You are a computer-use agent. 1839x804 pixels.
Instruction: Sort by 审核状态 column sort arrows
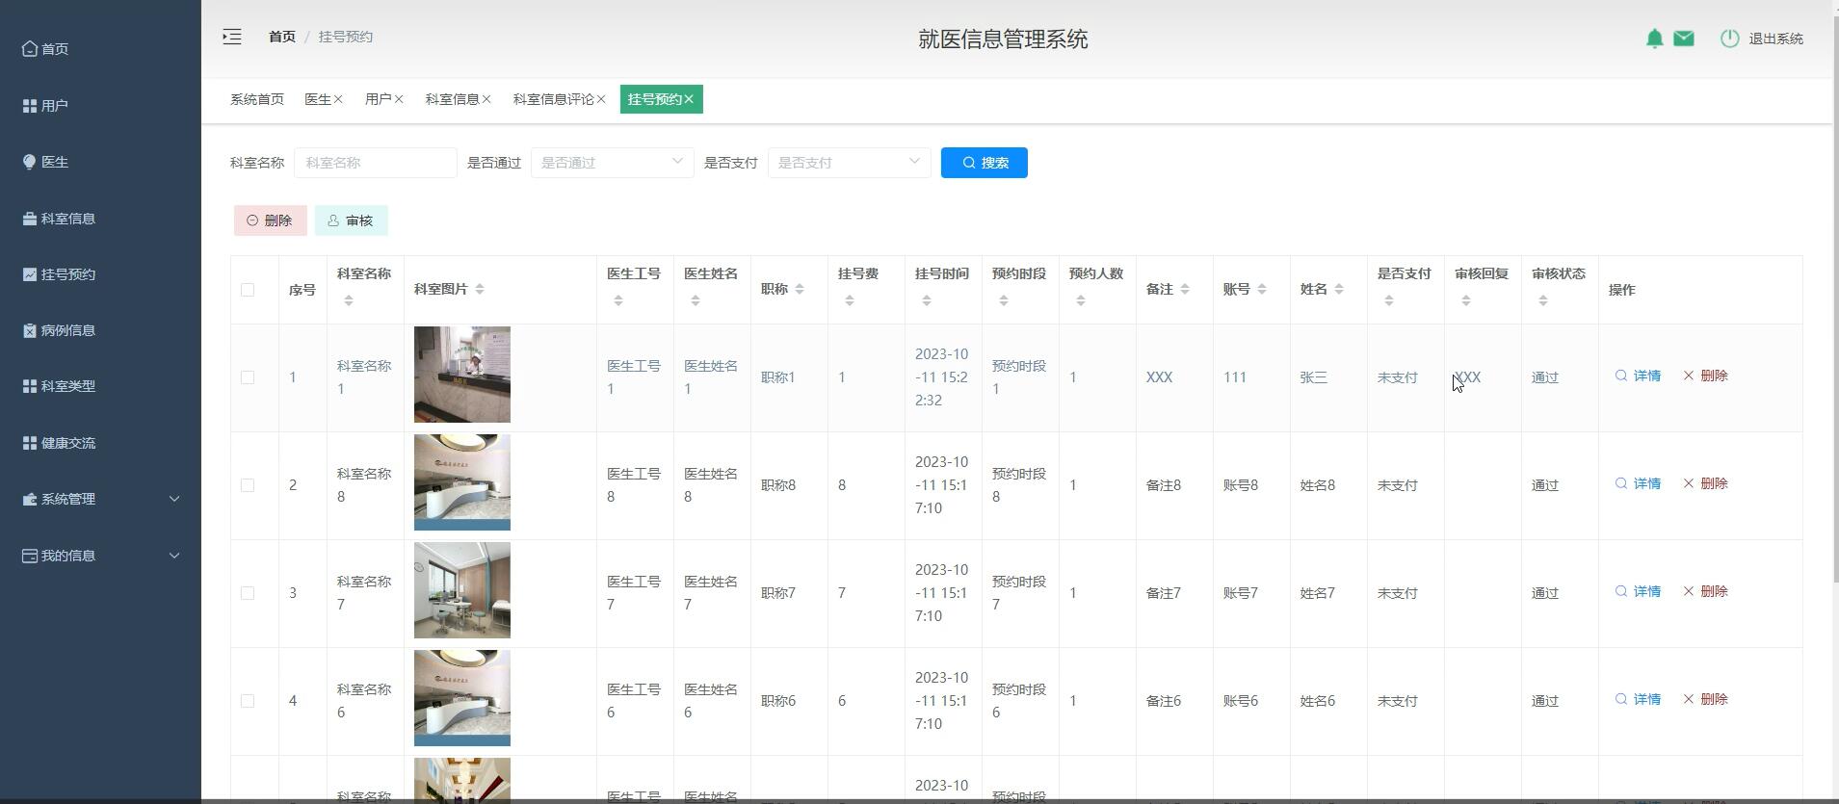(x=1543, y=300)
